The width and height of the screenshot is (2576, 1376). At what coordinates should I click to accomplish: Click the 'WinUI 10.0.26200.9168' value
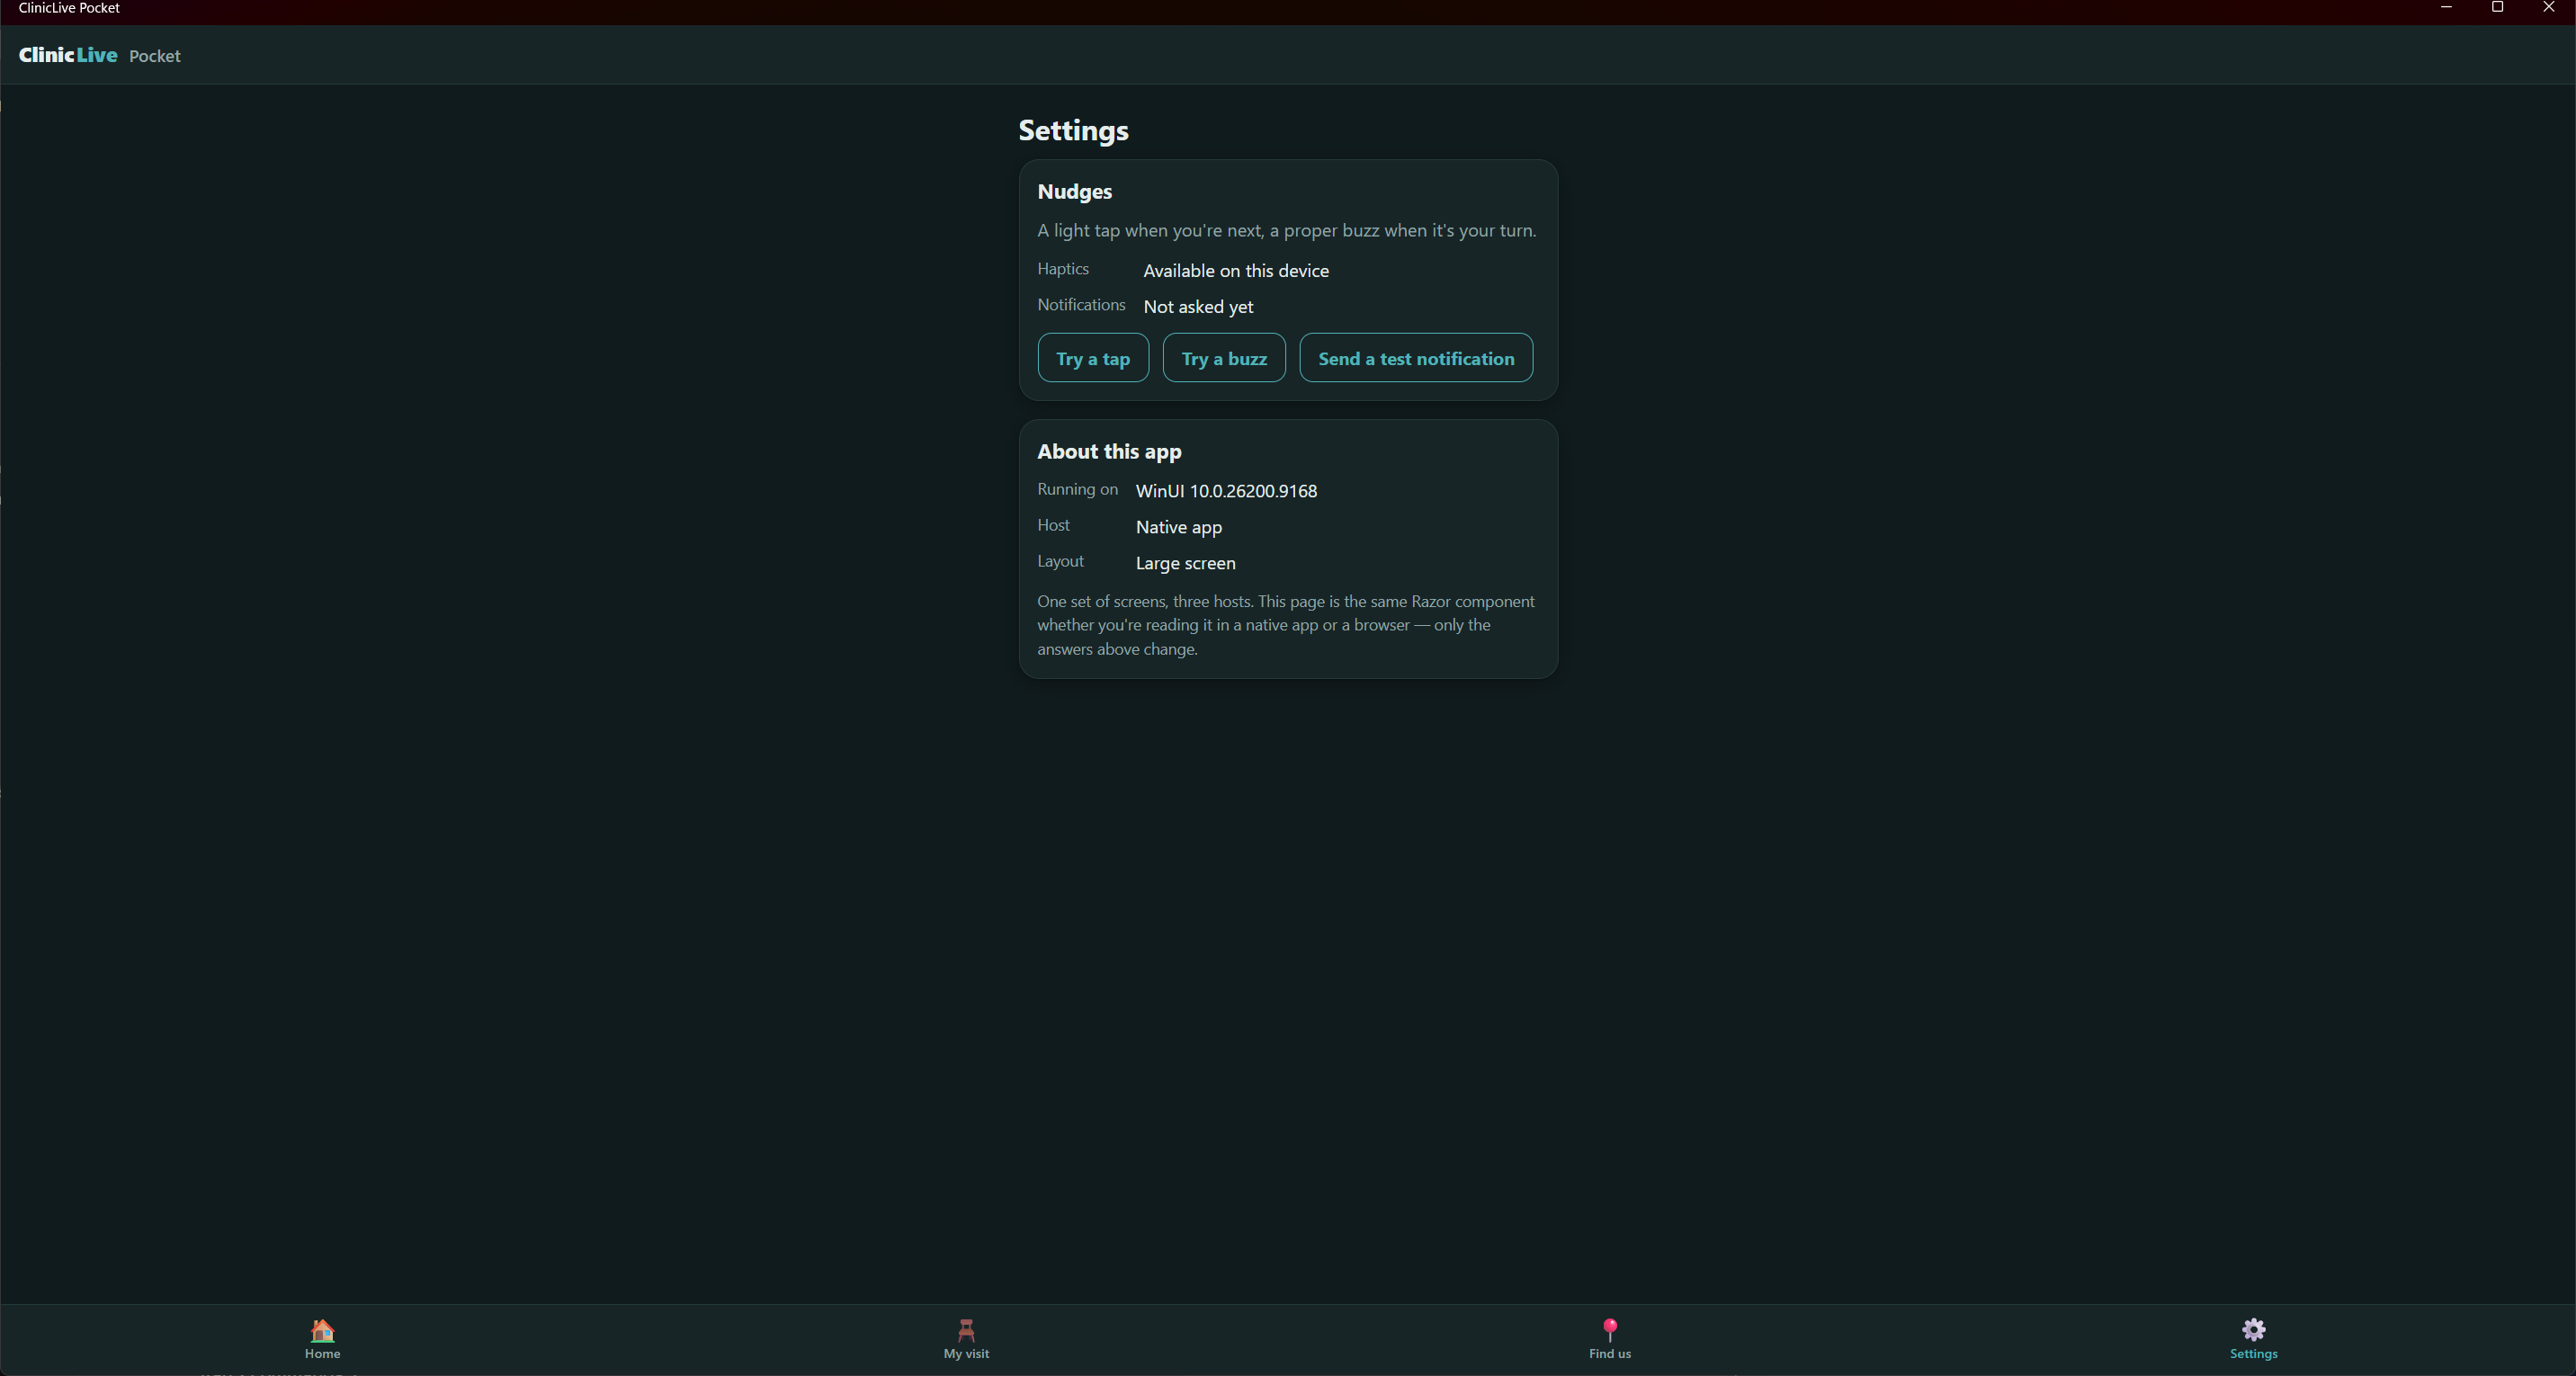[x=1226, y=491]
